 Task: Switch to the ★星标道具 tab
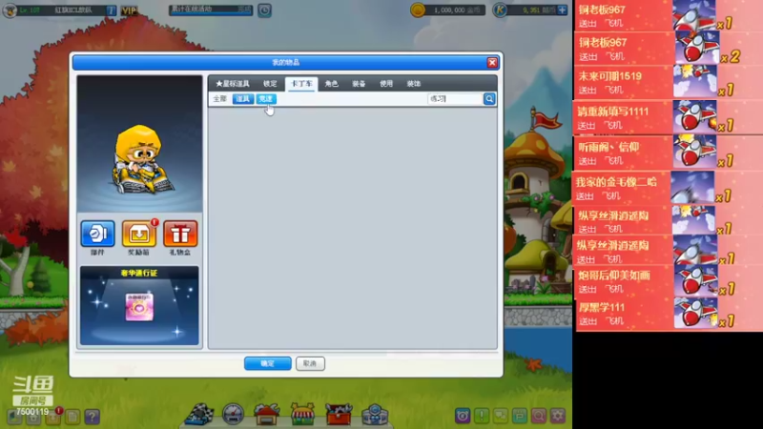233,84
